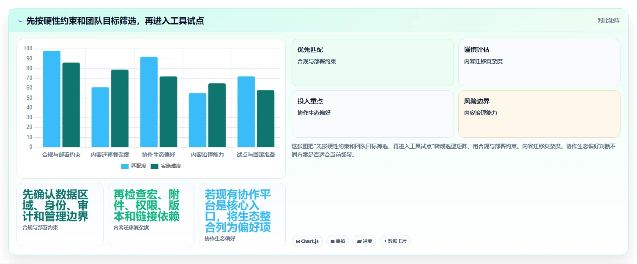This screenshot has height=264, width=637.
Task: Open the 再检查宏、附件 stat card
Action: click(x=151, y=215)
